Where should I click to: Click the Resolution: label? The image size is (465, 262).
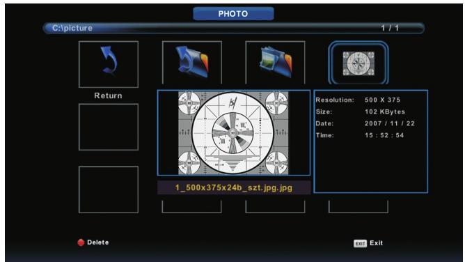pyautogui.click(x=335, y=100)
